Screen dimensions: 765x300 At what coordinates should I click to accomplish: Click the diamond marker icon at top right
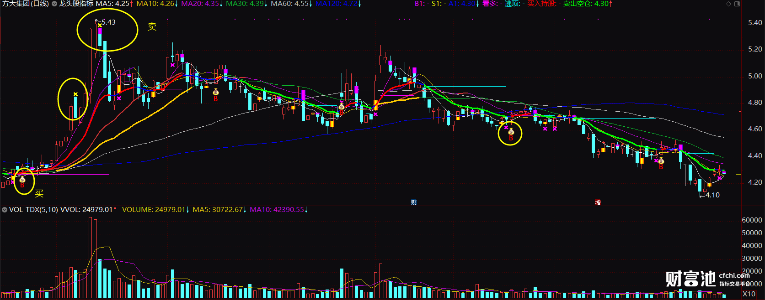click(x=728, y=4)
